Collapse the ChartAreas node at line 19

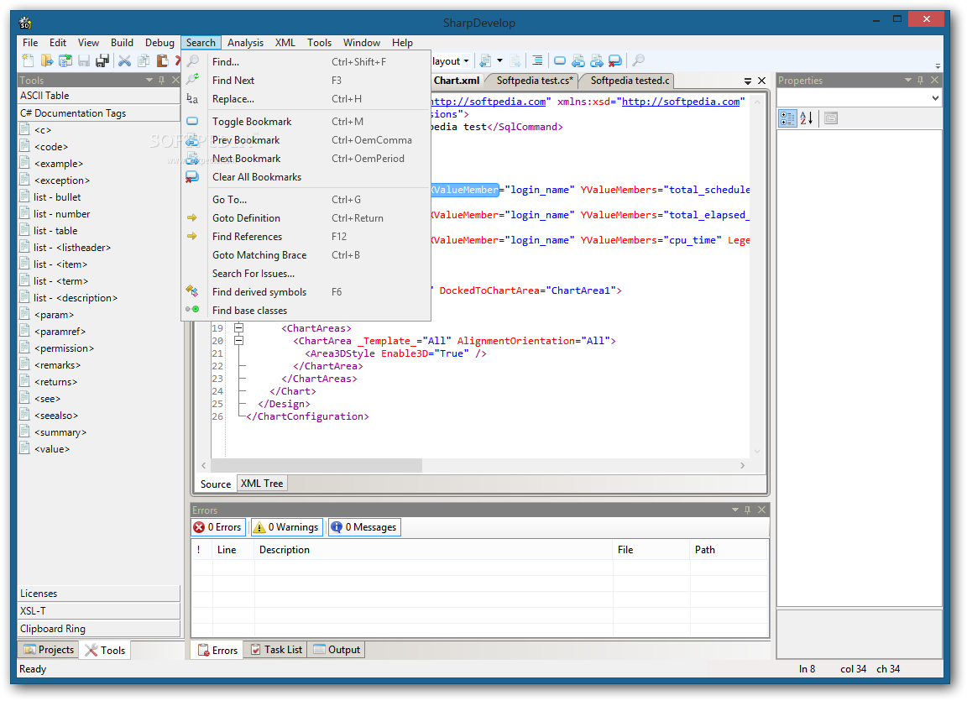point(238,328)
